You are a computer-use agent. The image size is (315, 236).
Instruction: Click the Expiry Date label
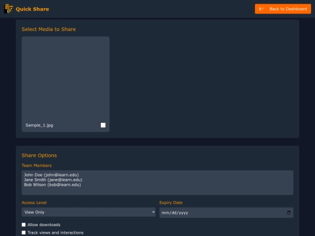tap(171, 202)
